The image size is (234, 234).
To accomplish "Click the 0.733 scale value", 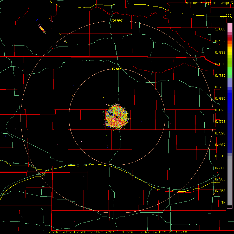I will coord(220,87).
